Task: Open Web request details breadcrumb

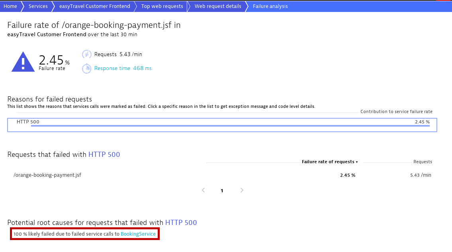Action: [218, 6]
